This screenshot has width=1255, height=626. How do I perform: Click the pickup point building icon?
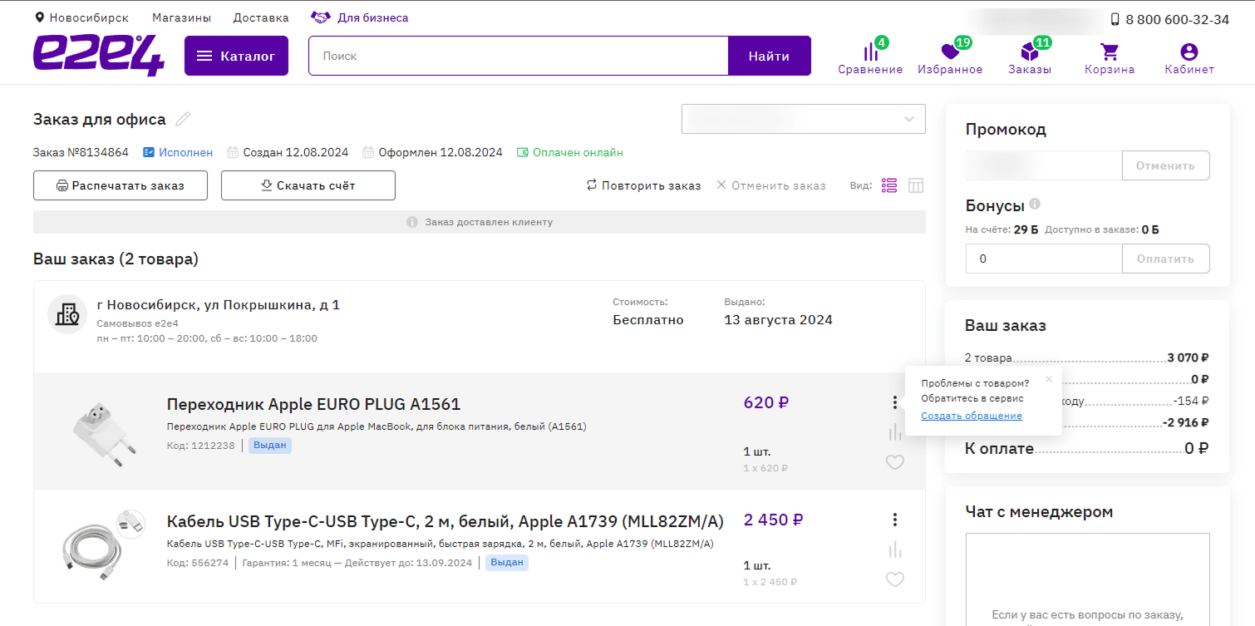click(67, 314)
